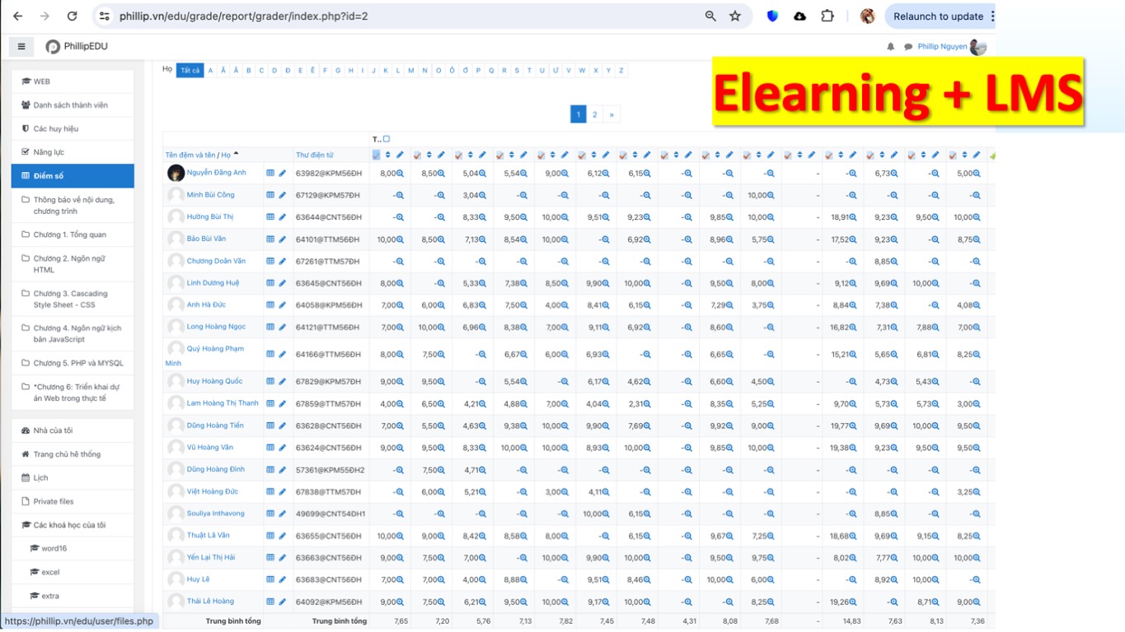The image size is (1125, 632).
Task: Reload the page in the browser
Action: [72, 16]
